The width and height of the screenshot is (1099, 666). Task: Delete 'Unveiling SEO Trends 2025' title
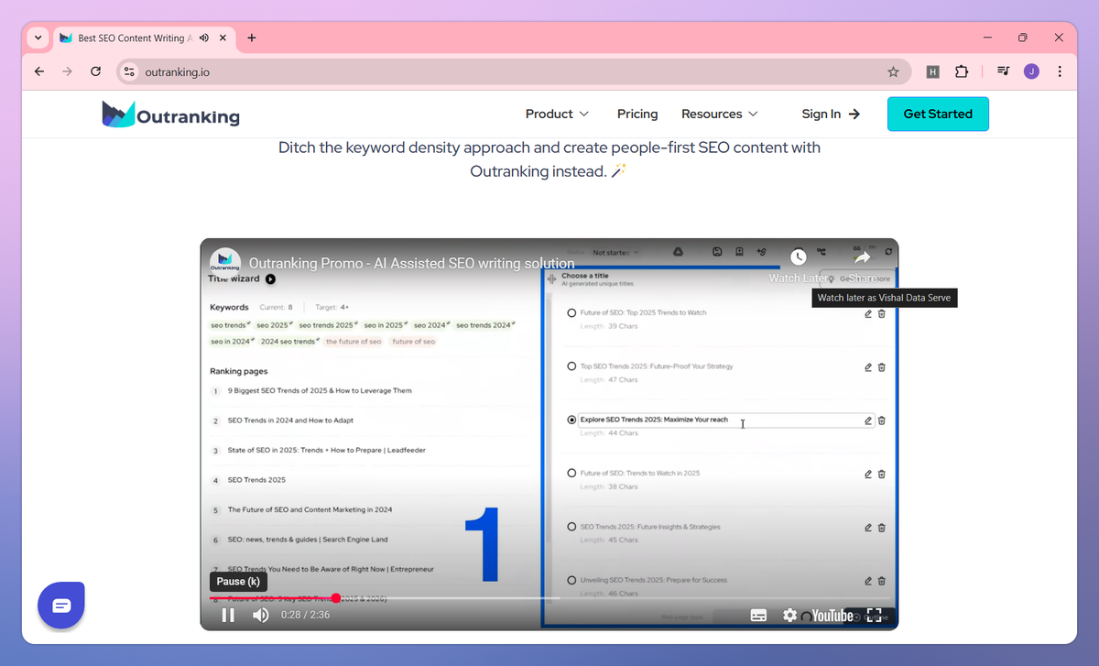(881, 581)
